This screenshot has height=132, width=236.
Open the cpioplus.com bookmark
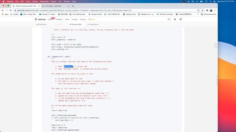129,14
